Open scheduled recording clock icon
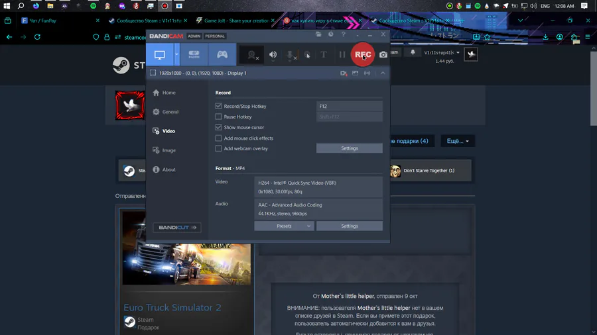The width and height of the screenshot is (597, 335). coord(331,34)
